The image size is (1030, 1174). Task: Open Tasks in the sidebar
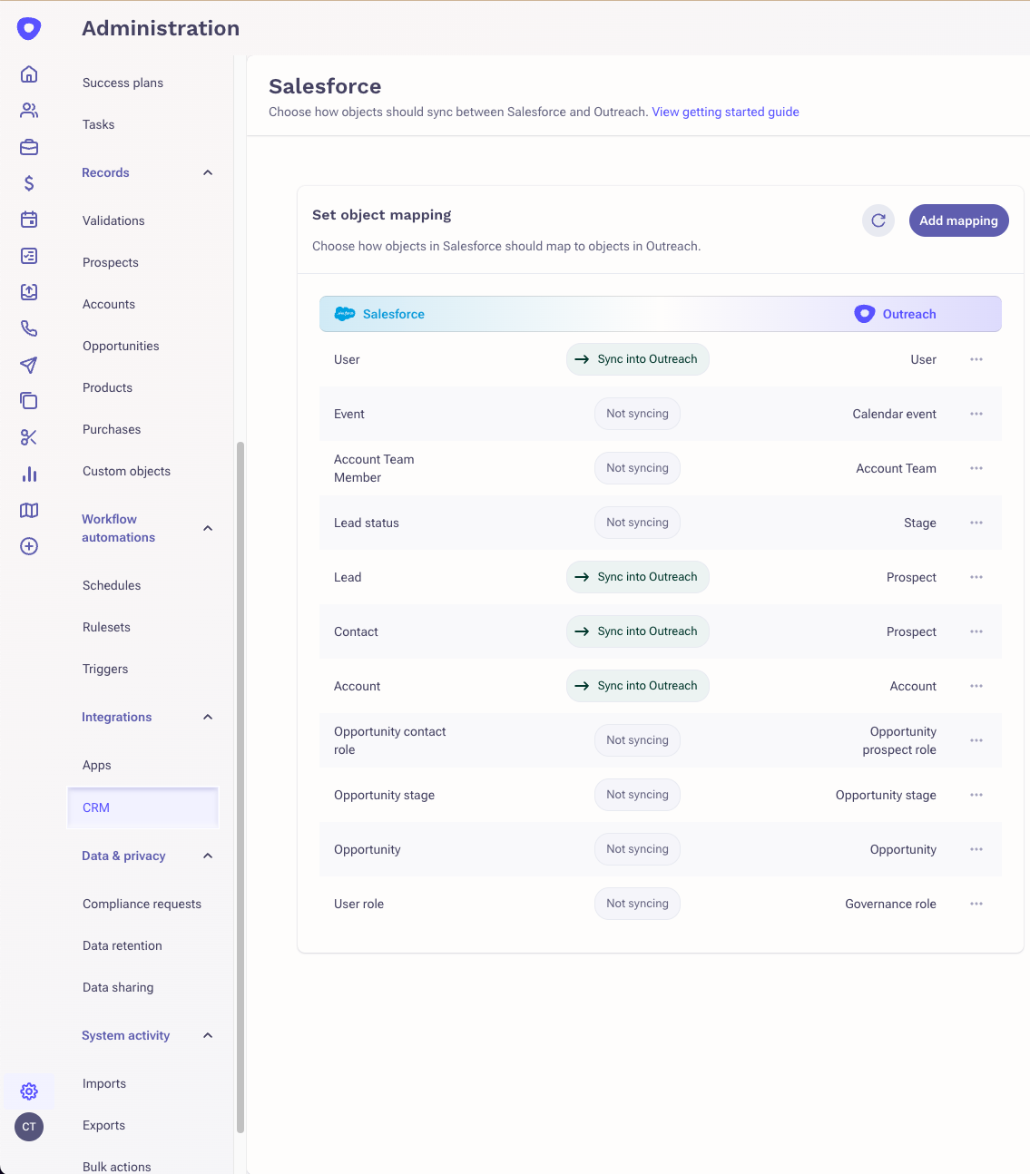98,124
